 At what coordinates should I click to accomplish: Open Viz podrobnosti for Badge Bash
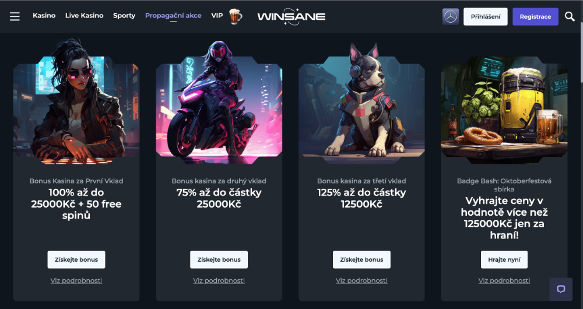click(x=504, y=280)
